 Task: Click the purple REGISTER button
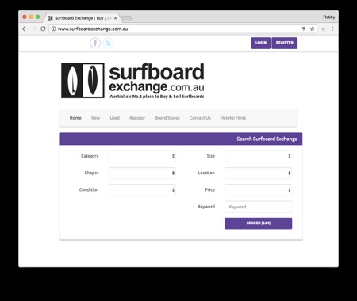pyautogui.click(x=285, y=43)
